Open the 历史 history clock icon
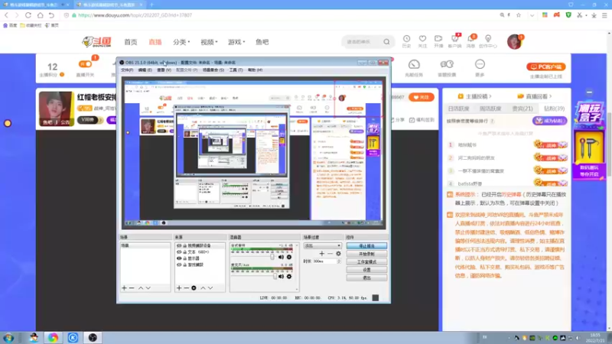This screenshot has height=344, width=612. [406, 39]
